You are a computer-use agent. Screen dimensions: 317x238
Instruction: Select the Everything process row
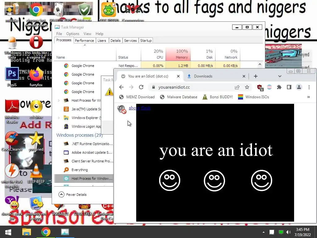[84, 170]
